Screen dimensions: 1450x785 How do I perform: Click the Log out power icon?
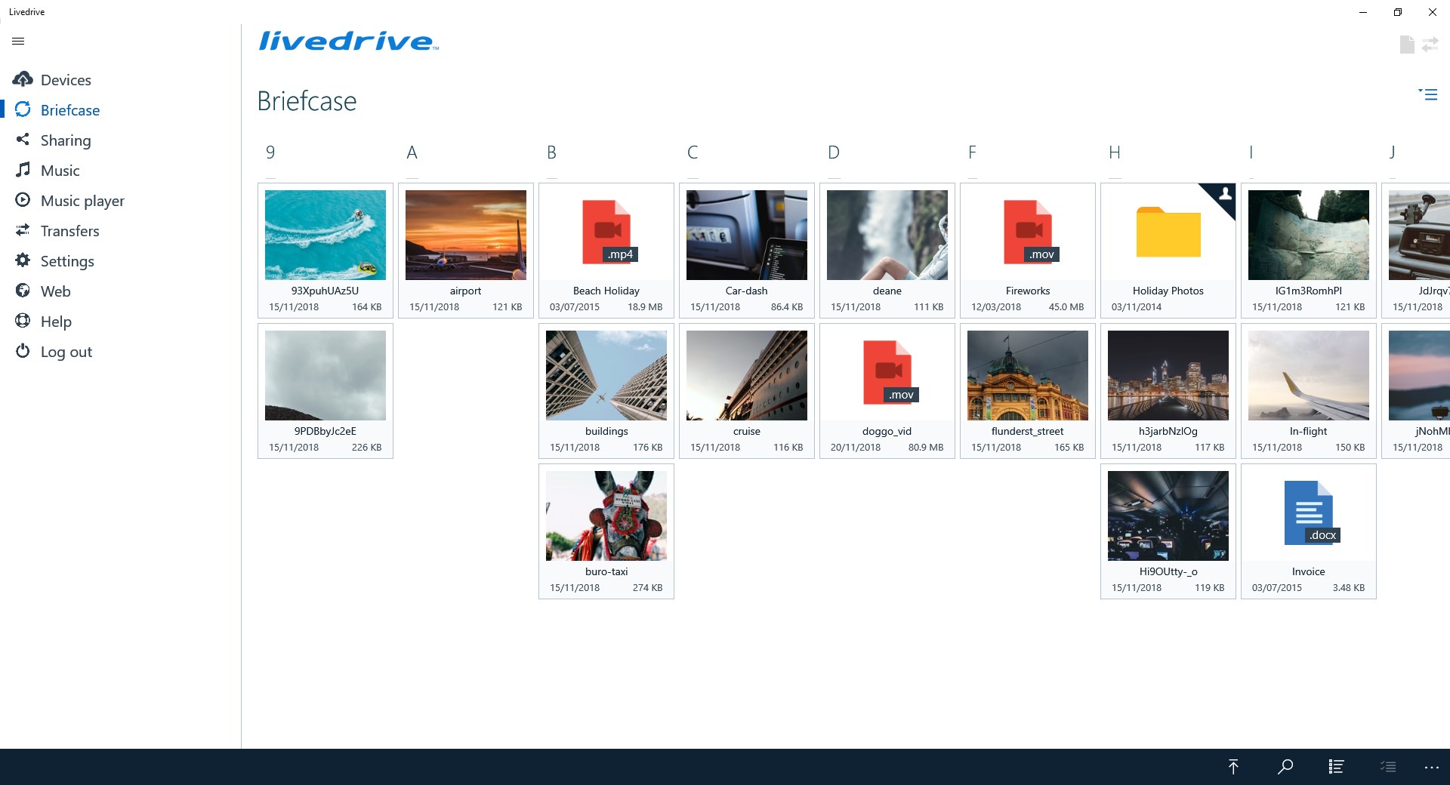[23, 351]
